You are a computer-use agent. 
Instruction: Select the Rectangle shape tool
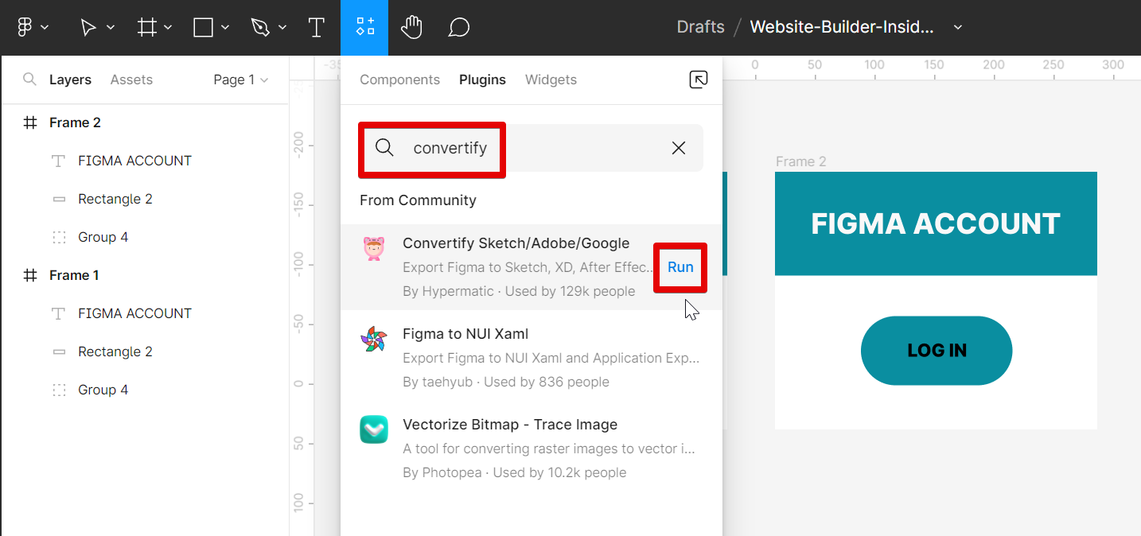pos(204,28)
